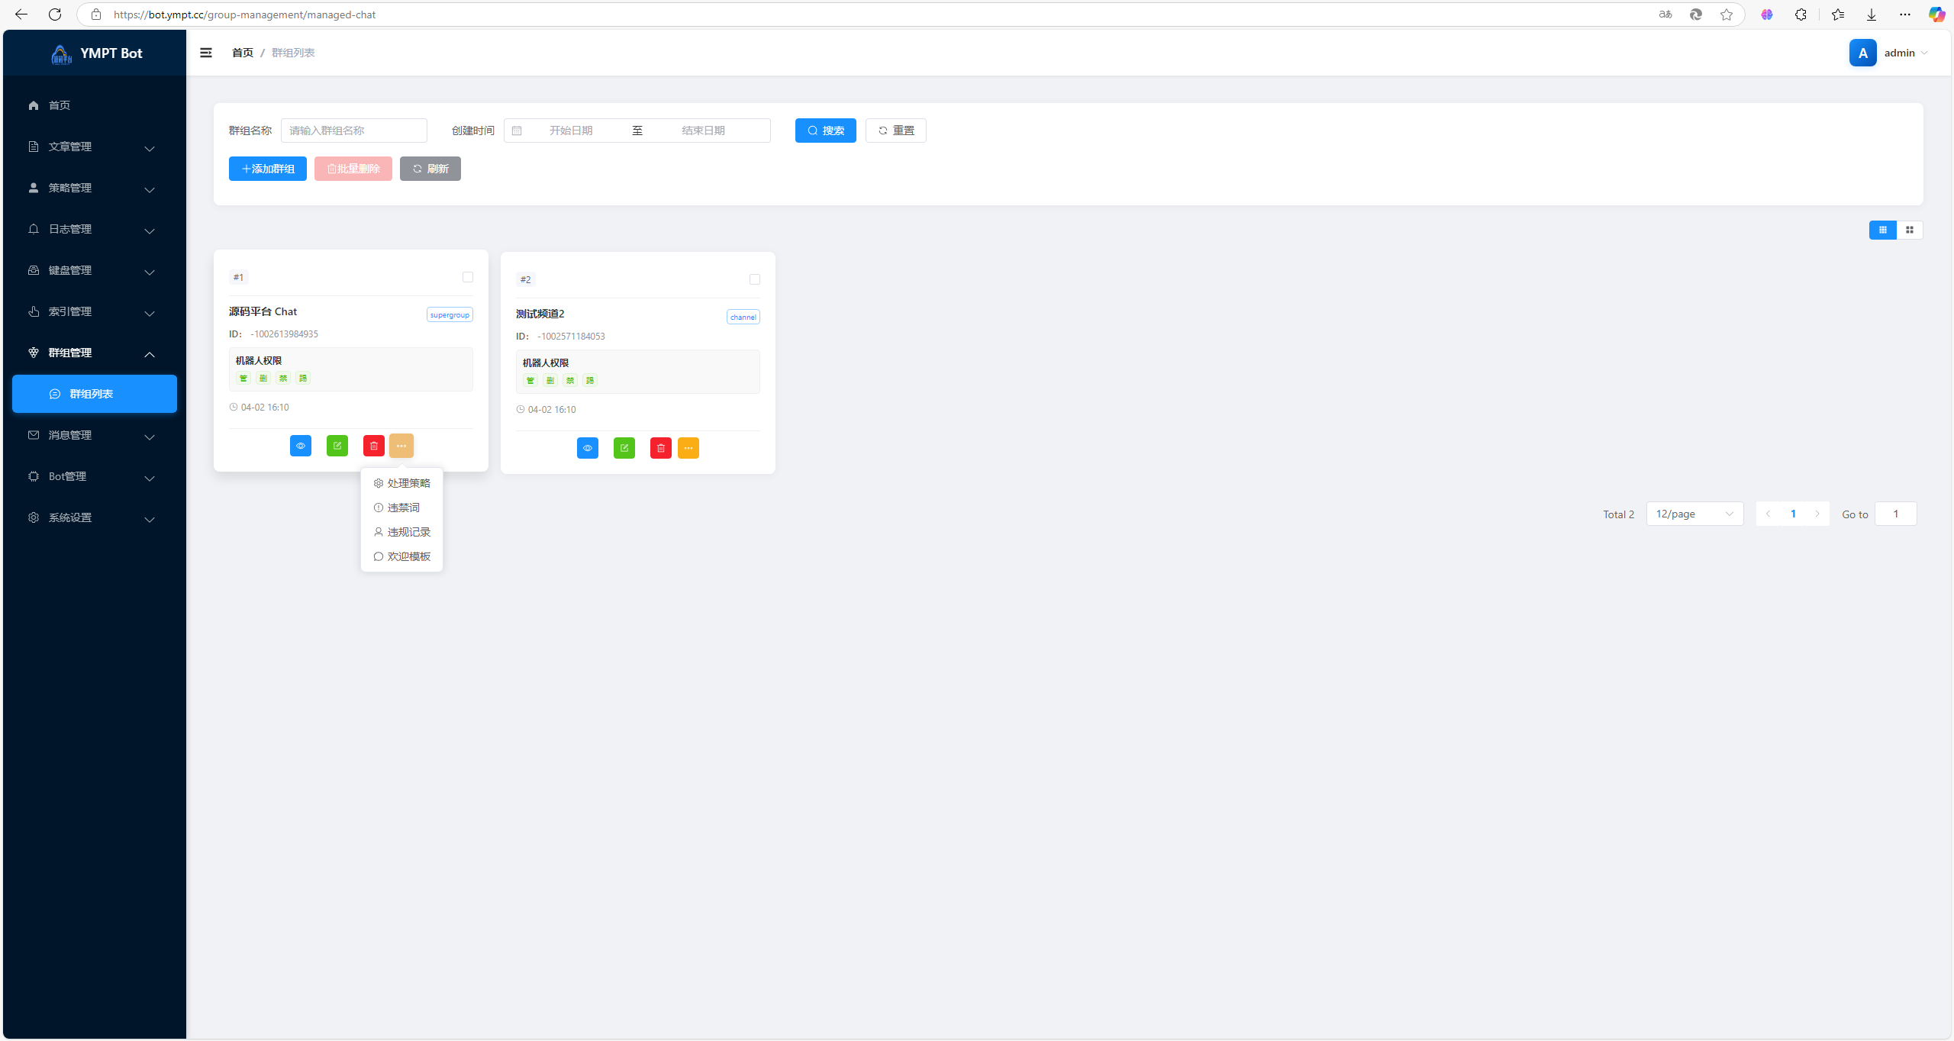This screenshot has height=1041, width=1954.
Task: Click the 添加群组 button
Action: tap(268, 169)
